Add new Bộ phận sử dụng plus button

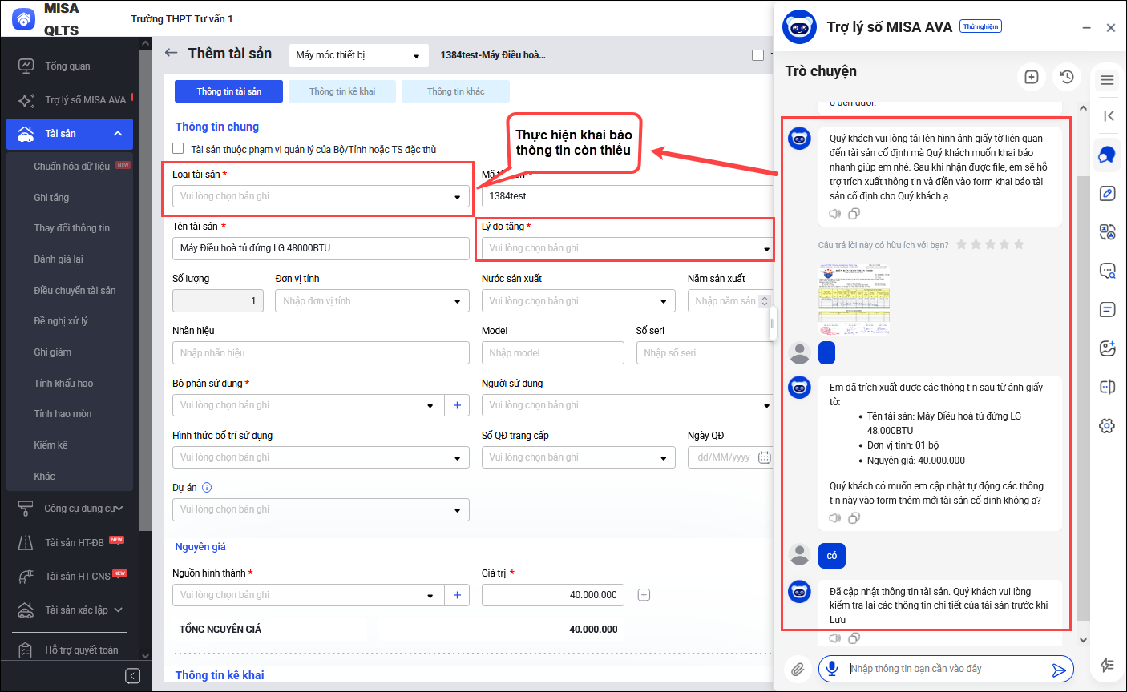click(457, 405)
